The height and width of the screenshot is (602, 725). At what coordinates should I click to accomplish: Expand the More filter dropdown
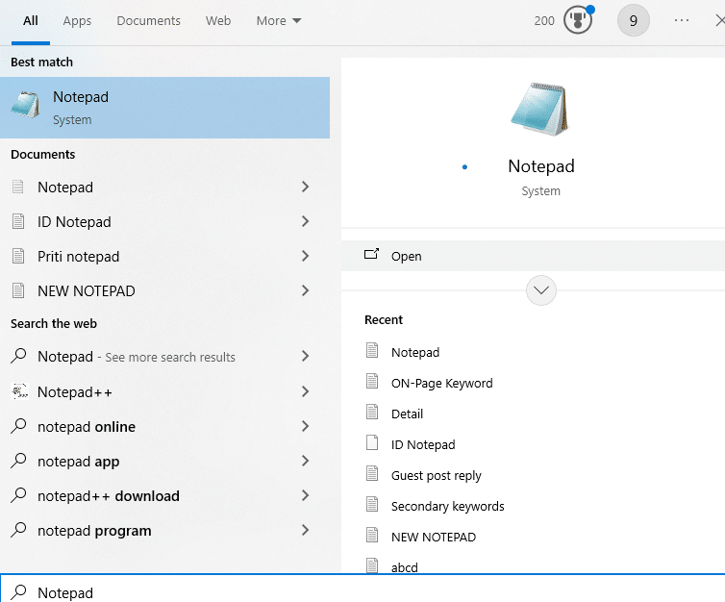point(279,20)
